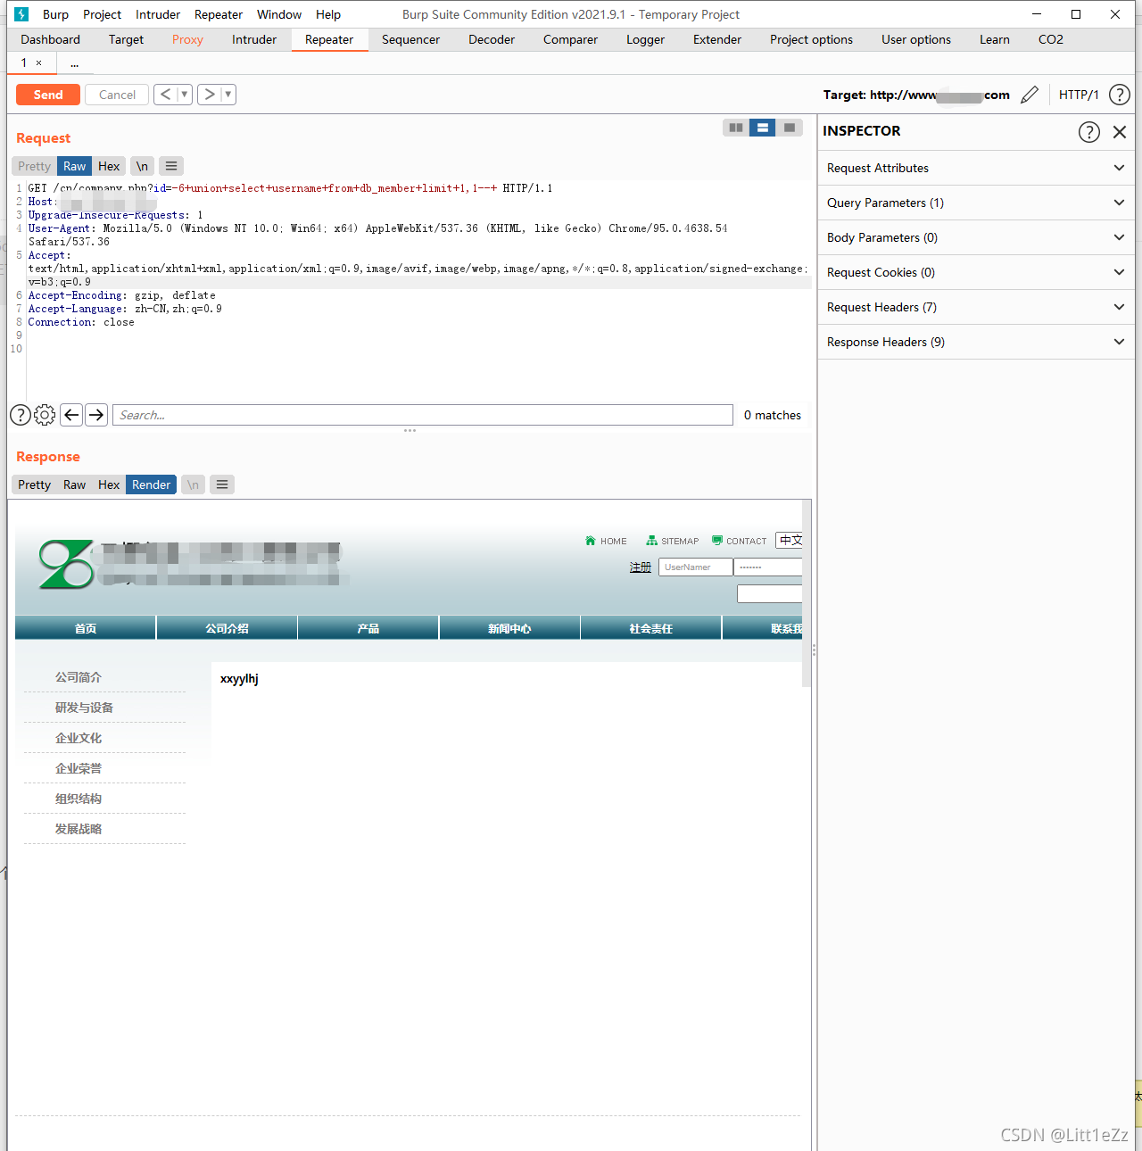Edit target with the pencil icon
The width and height of the screenshot is (1142, 1151).
point(1030,95)
